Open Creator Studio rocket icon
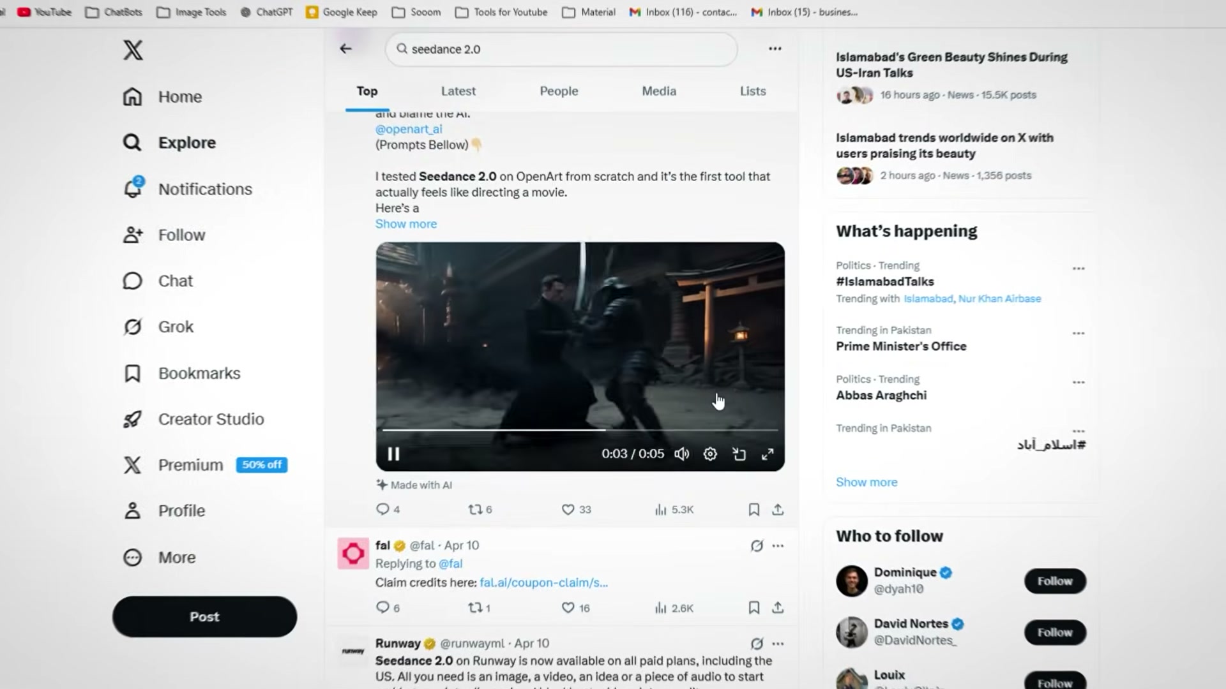The width and height of the screenshot is (1226, 689). [132, 419]
